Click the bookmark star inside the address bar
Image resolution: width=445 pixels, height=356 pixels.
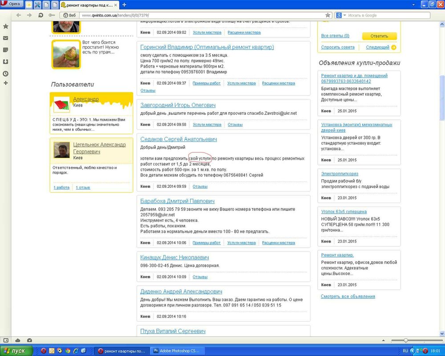pos(328,14)
